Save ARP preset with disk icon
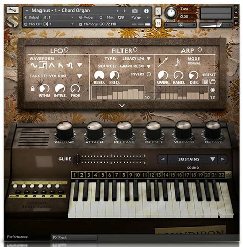Image resolution: width=243 pixels, height=247 pixels. [205, 81]
